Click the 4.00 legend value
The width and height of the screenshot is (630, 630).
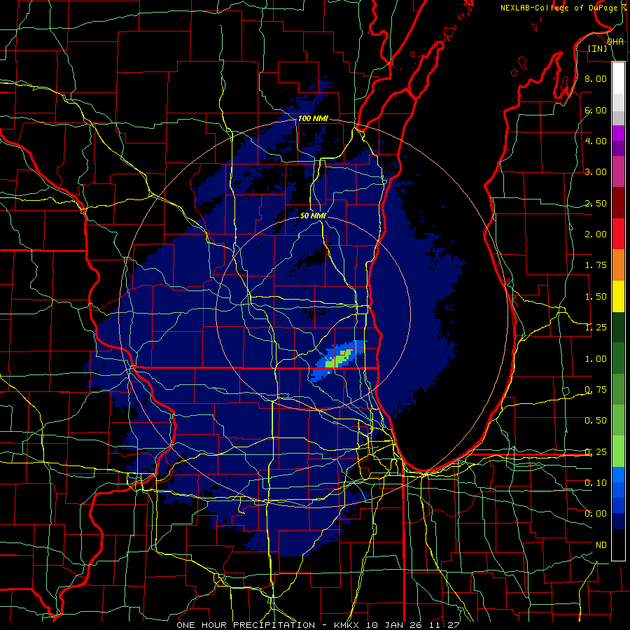[595, 141]
